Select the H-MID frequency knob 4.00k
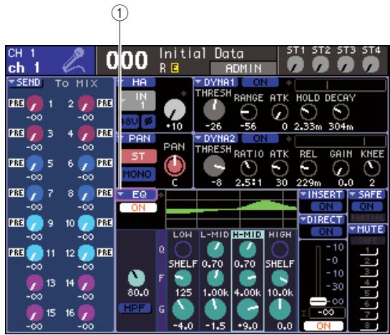 pyautogui.click(x=248, y=278)
